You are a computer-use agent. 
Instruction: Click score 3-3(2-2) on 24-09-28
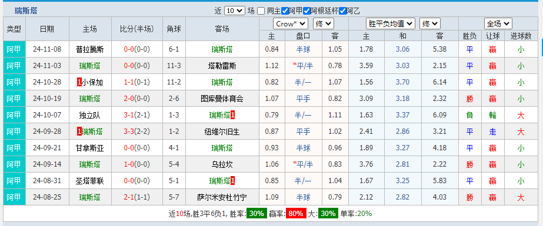pos(137,131)
